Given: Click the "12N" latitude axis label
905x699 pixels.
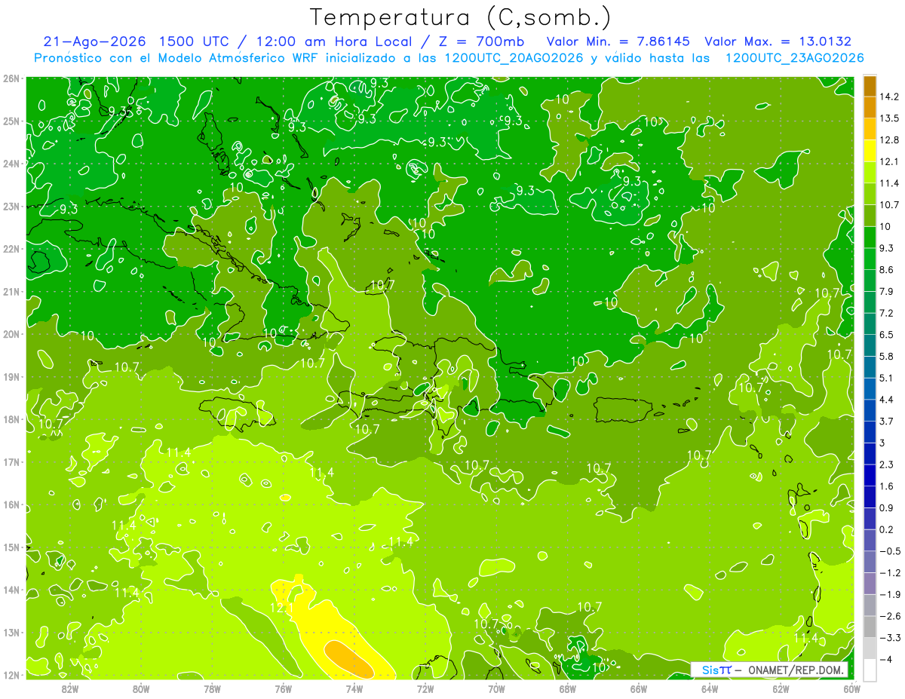Looking at the screenshot, I should pos(11,675).
